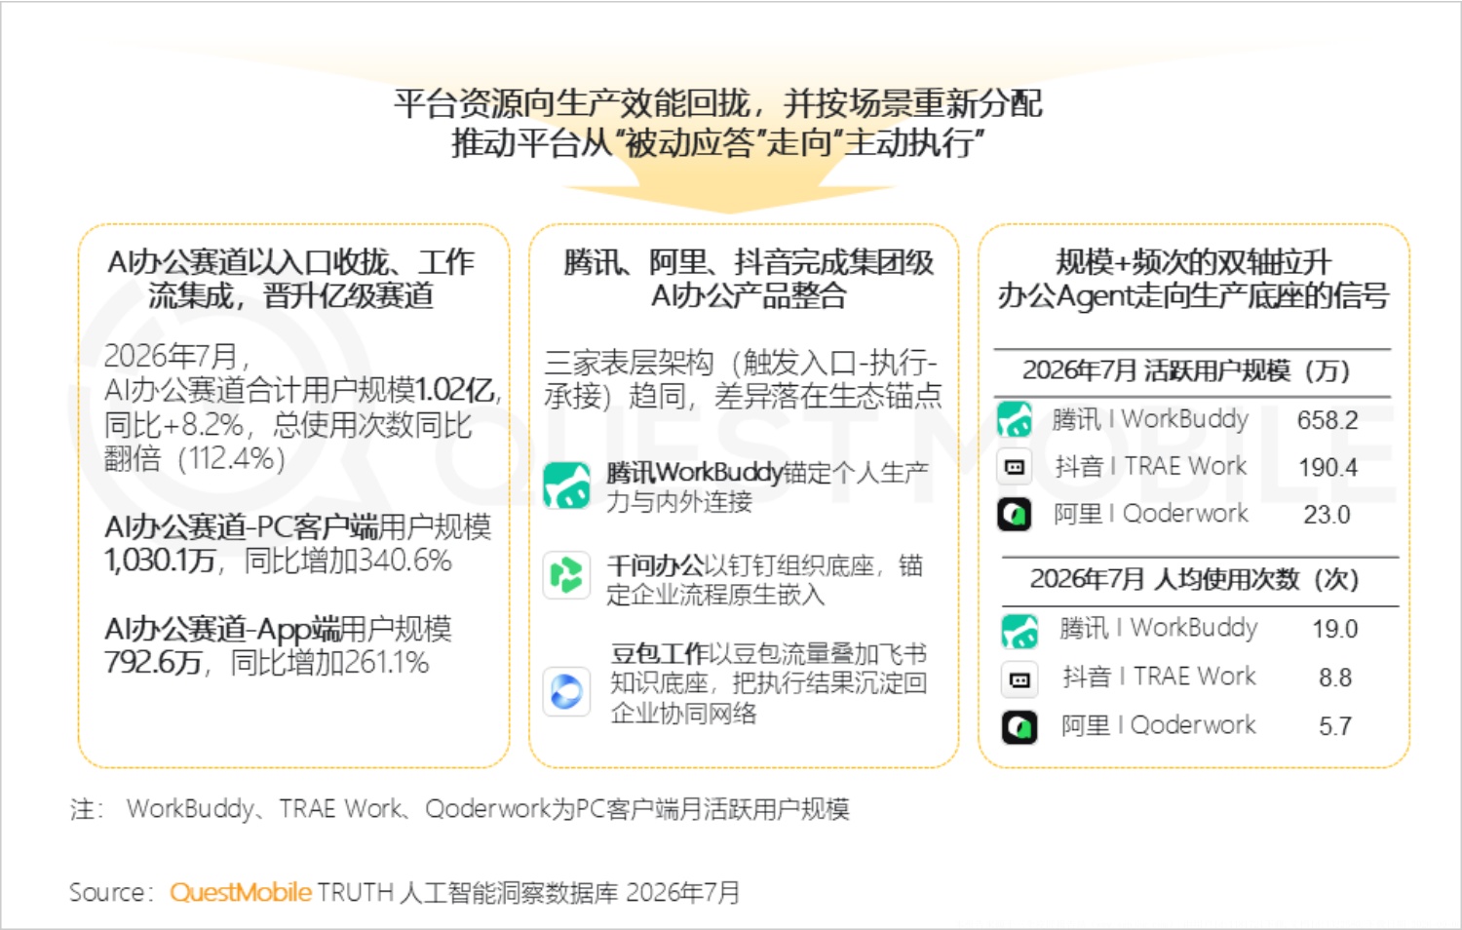Click TRAE Work icon in 活跃用户规模 table

pyautogui.click(x=1015, y=467)
